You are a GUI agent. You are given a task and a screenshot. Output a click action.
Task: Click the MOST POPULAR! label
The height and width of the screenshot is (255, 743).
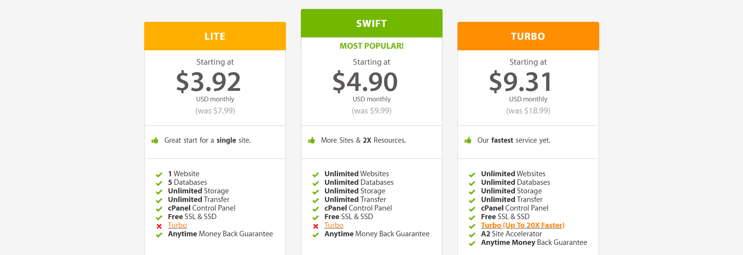pos(371,46)
